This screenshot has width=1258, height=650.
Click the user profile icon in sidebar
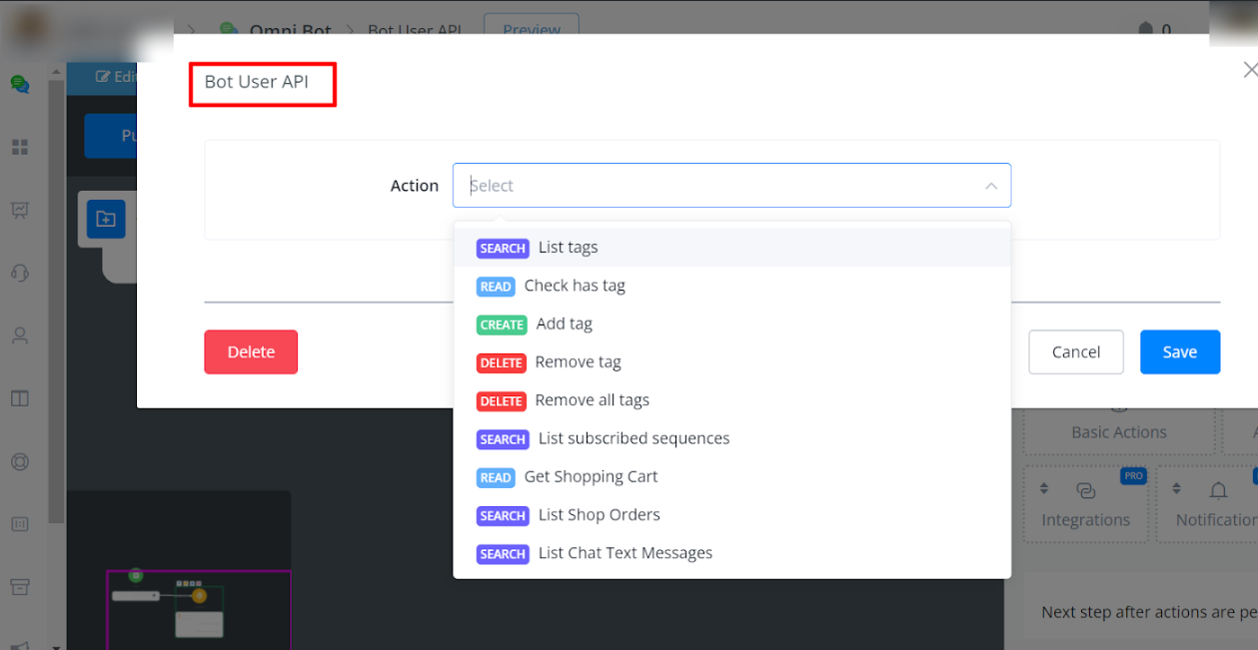[20, 335]
